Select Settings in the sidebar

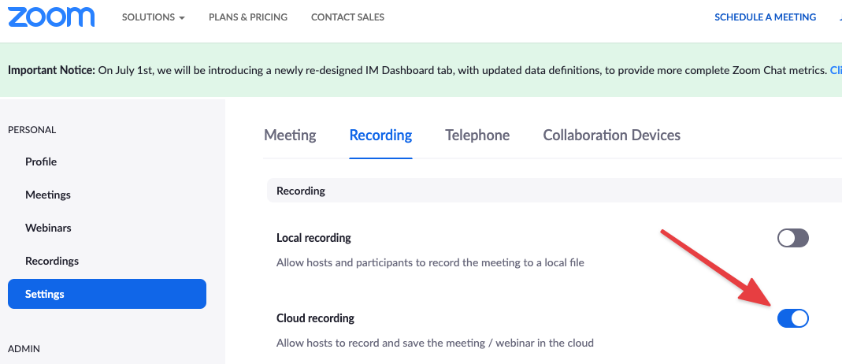[x=107, y=294]
